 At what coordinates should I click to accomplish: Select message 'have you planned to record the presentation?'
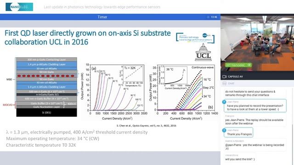click(x=255, y=106)
